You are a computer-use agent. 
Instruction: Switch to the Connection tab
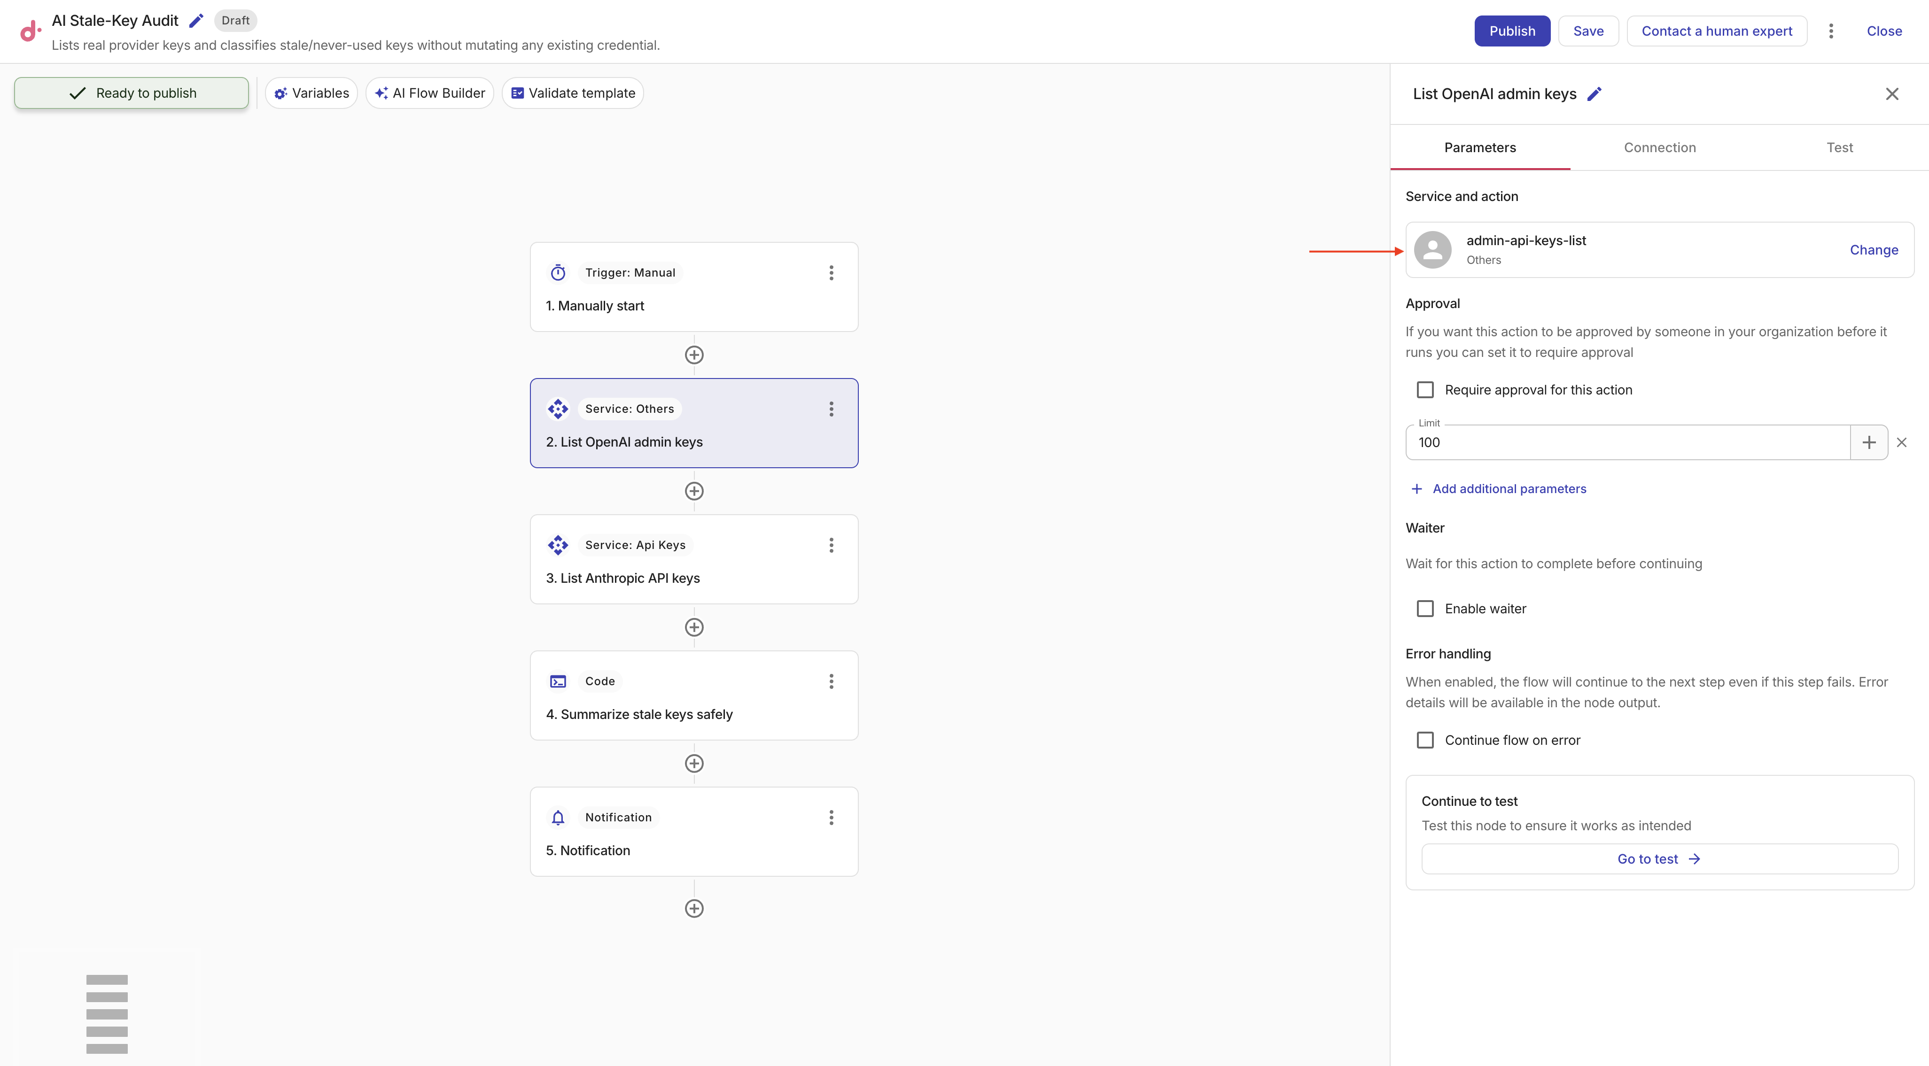tap(1659, 147)
